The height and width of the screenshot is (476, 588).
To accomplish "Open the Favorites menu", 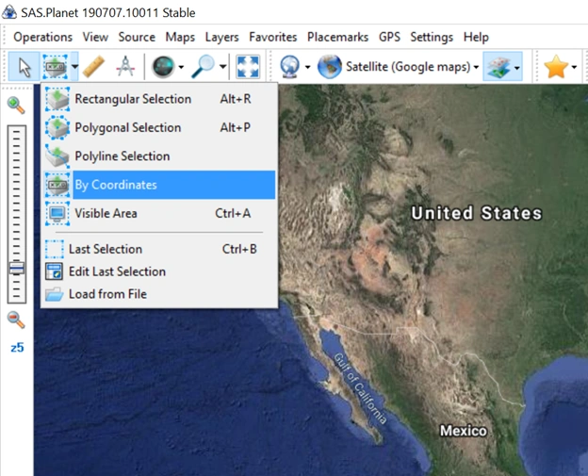I will (273, 37).
